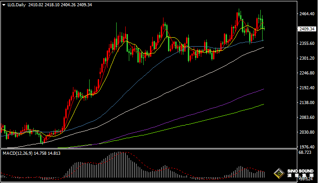Click the 2083.60 price axis label

coord(306,118)
